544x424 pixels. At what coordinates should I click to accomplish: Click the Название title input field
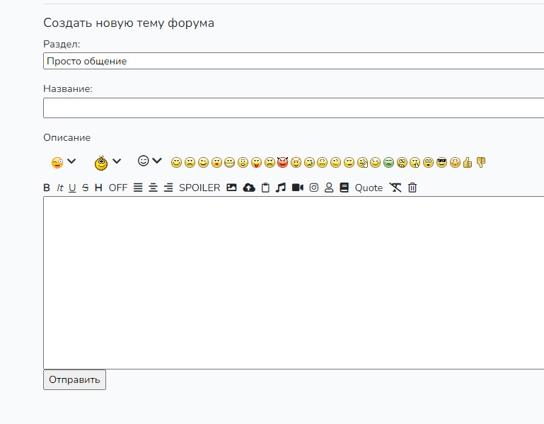click(x=293, y=108)
